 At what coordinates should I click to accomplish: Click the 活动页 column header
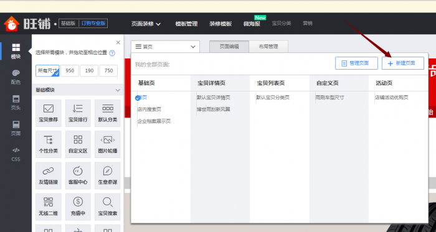pos(384,83)
